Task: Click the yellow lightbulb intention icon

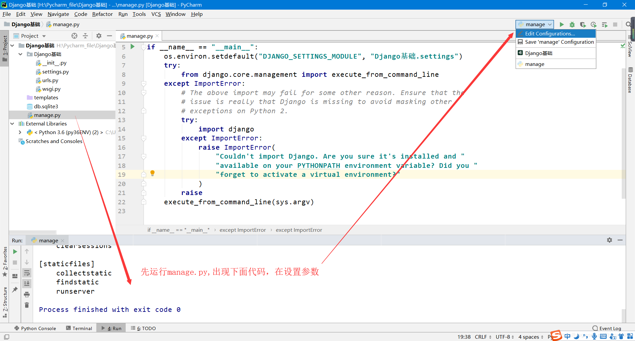Action: coord(152,173)
